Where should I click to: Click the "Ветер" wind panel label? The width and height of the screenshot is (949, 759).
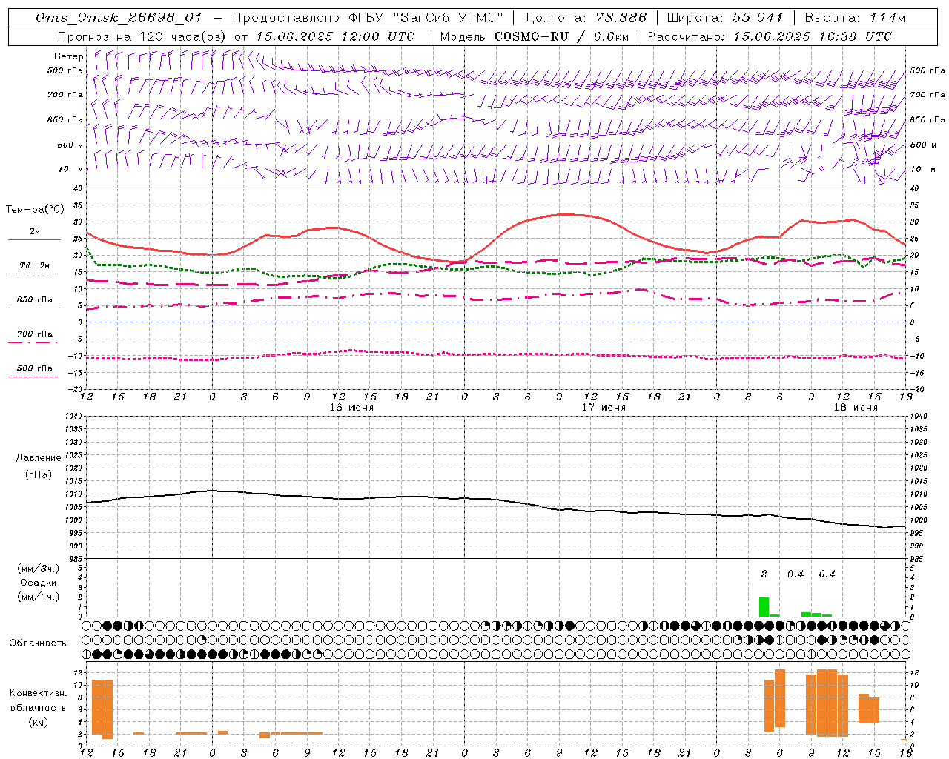pos(69,56)
